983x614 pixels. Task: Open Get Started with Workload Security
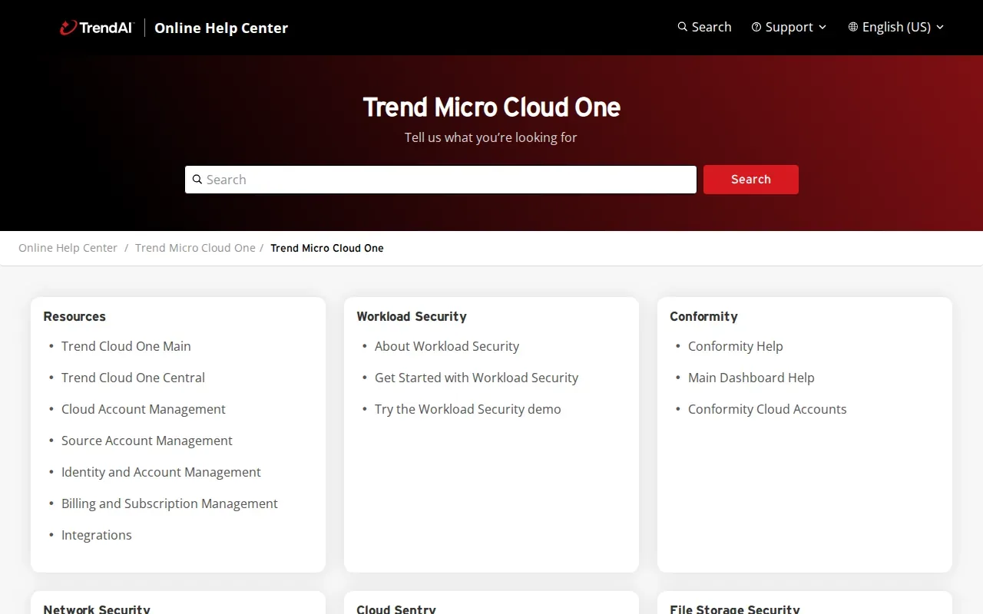click(x=476, y=378)
